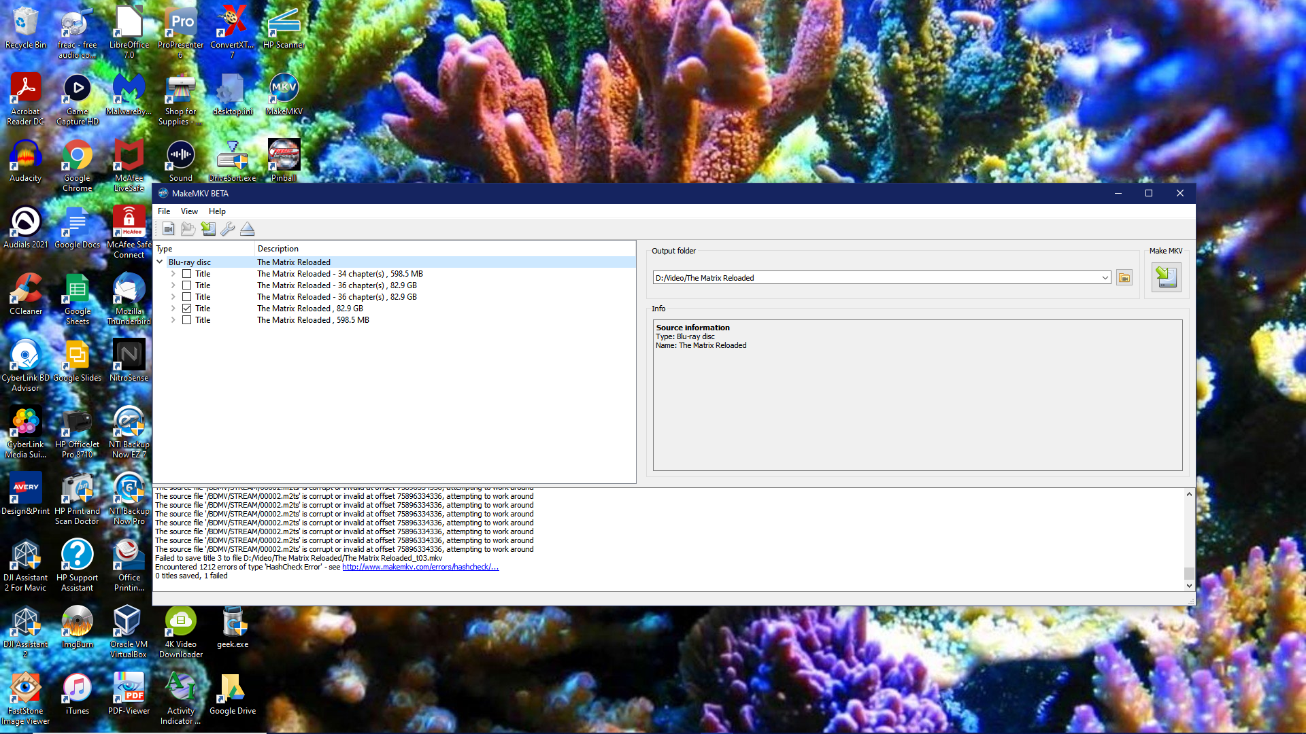Uncheck the title with only 82.9 GB
Viewport: 1306px width, 734px height.
(x=186, y=309)
